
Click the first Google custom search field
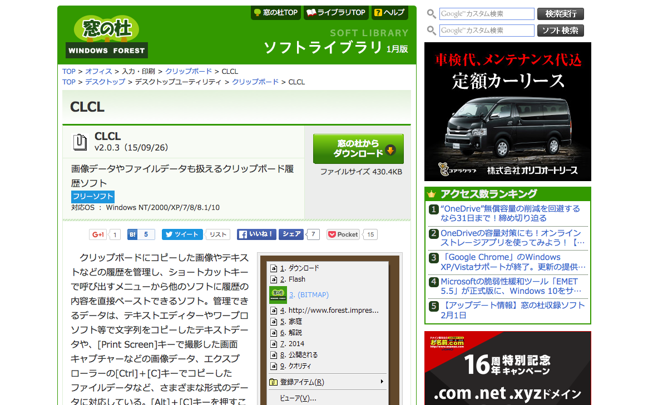click(x=486, y=14)
